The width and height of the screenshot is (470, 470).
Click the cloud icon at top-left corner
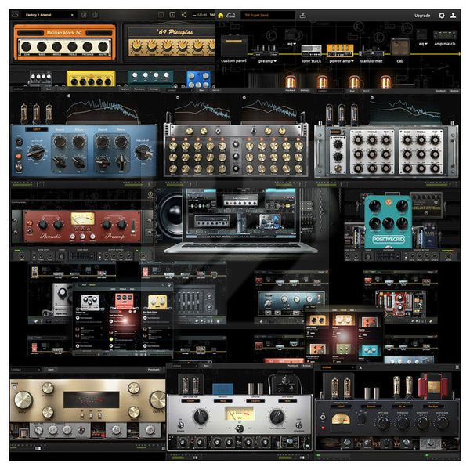click(x=15, y=14)
